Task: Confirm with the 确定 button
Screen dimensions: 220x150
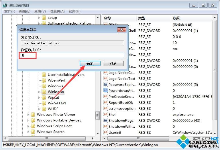Action: pyautogui.click(x=90, y=63)
